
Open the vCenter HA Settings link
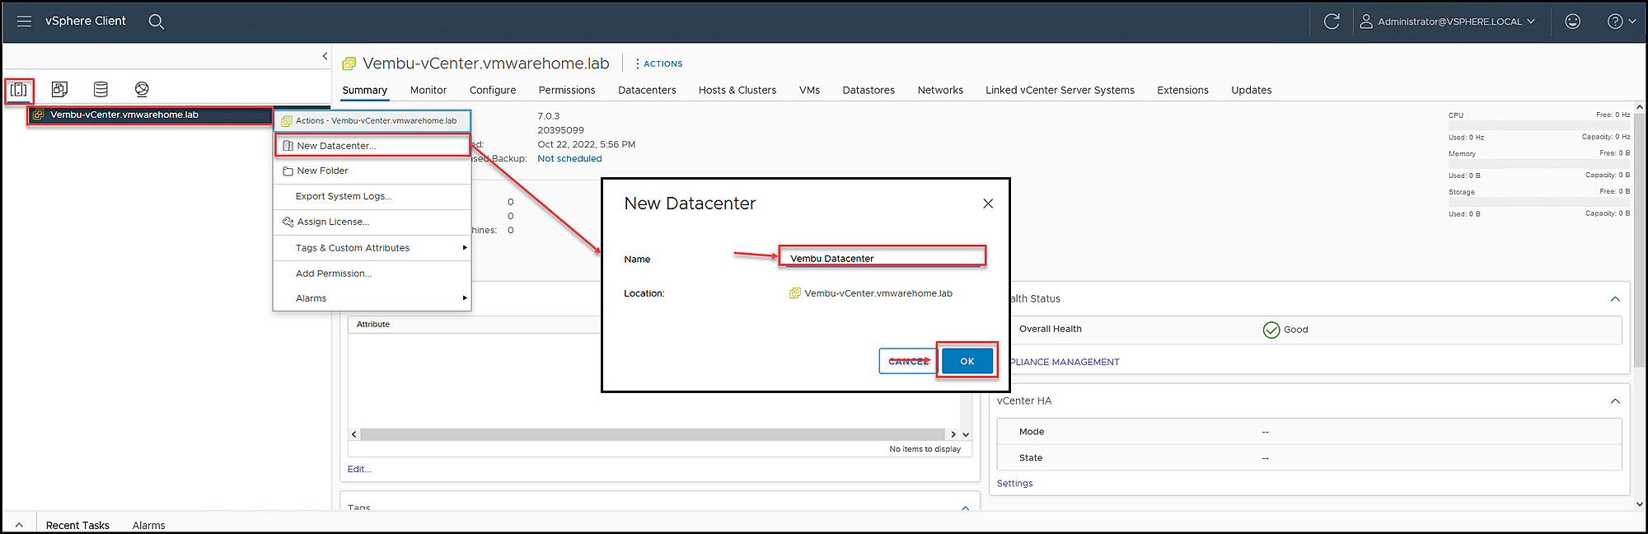(1014, 484)
